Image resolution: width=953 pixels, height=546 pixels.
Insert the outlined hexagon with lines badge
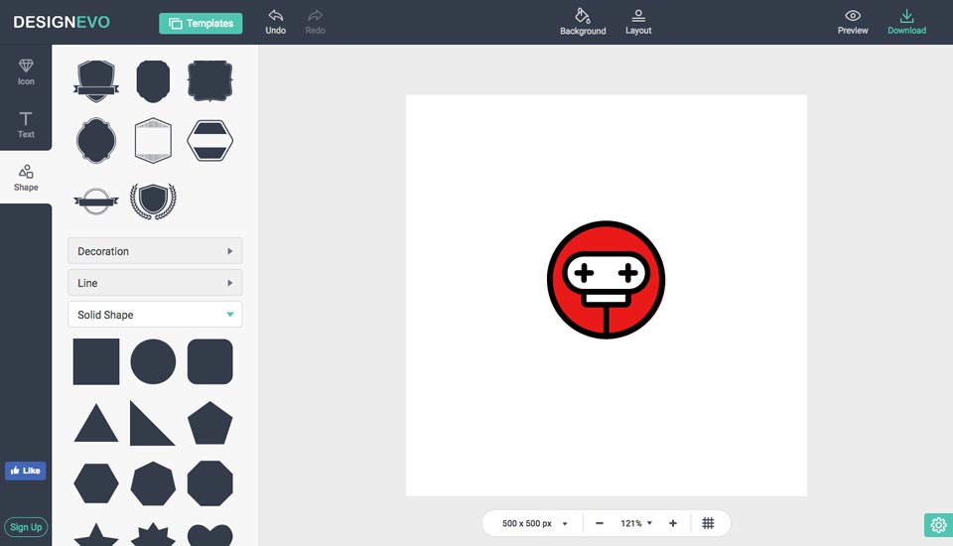pos(153,140)
